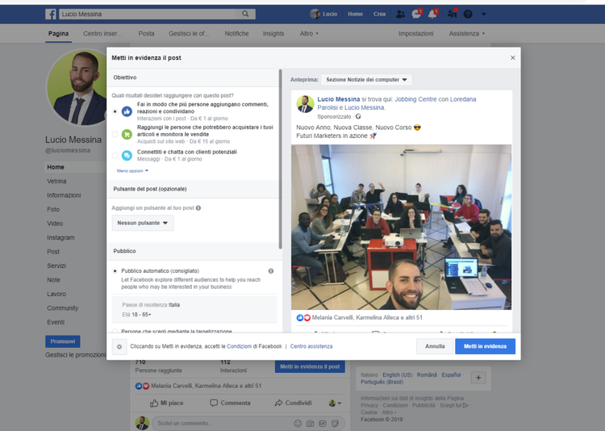The width and height of the screenshot is (605, 431).
Task: Click Lucio Messina avatar in post preview
Action: pyautogui.click(x=305, y=104)
